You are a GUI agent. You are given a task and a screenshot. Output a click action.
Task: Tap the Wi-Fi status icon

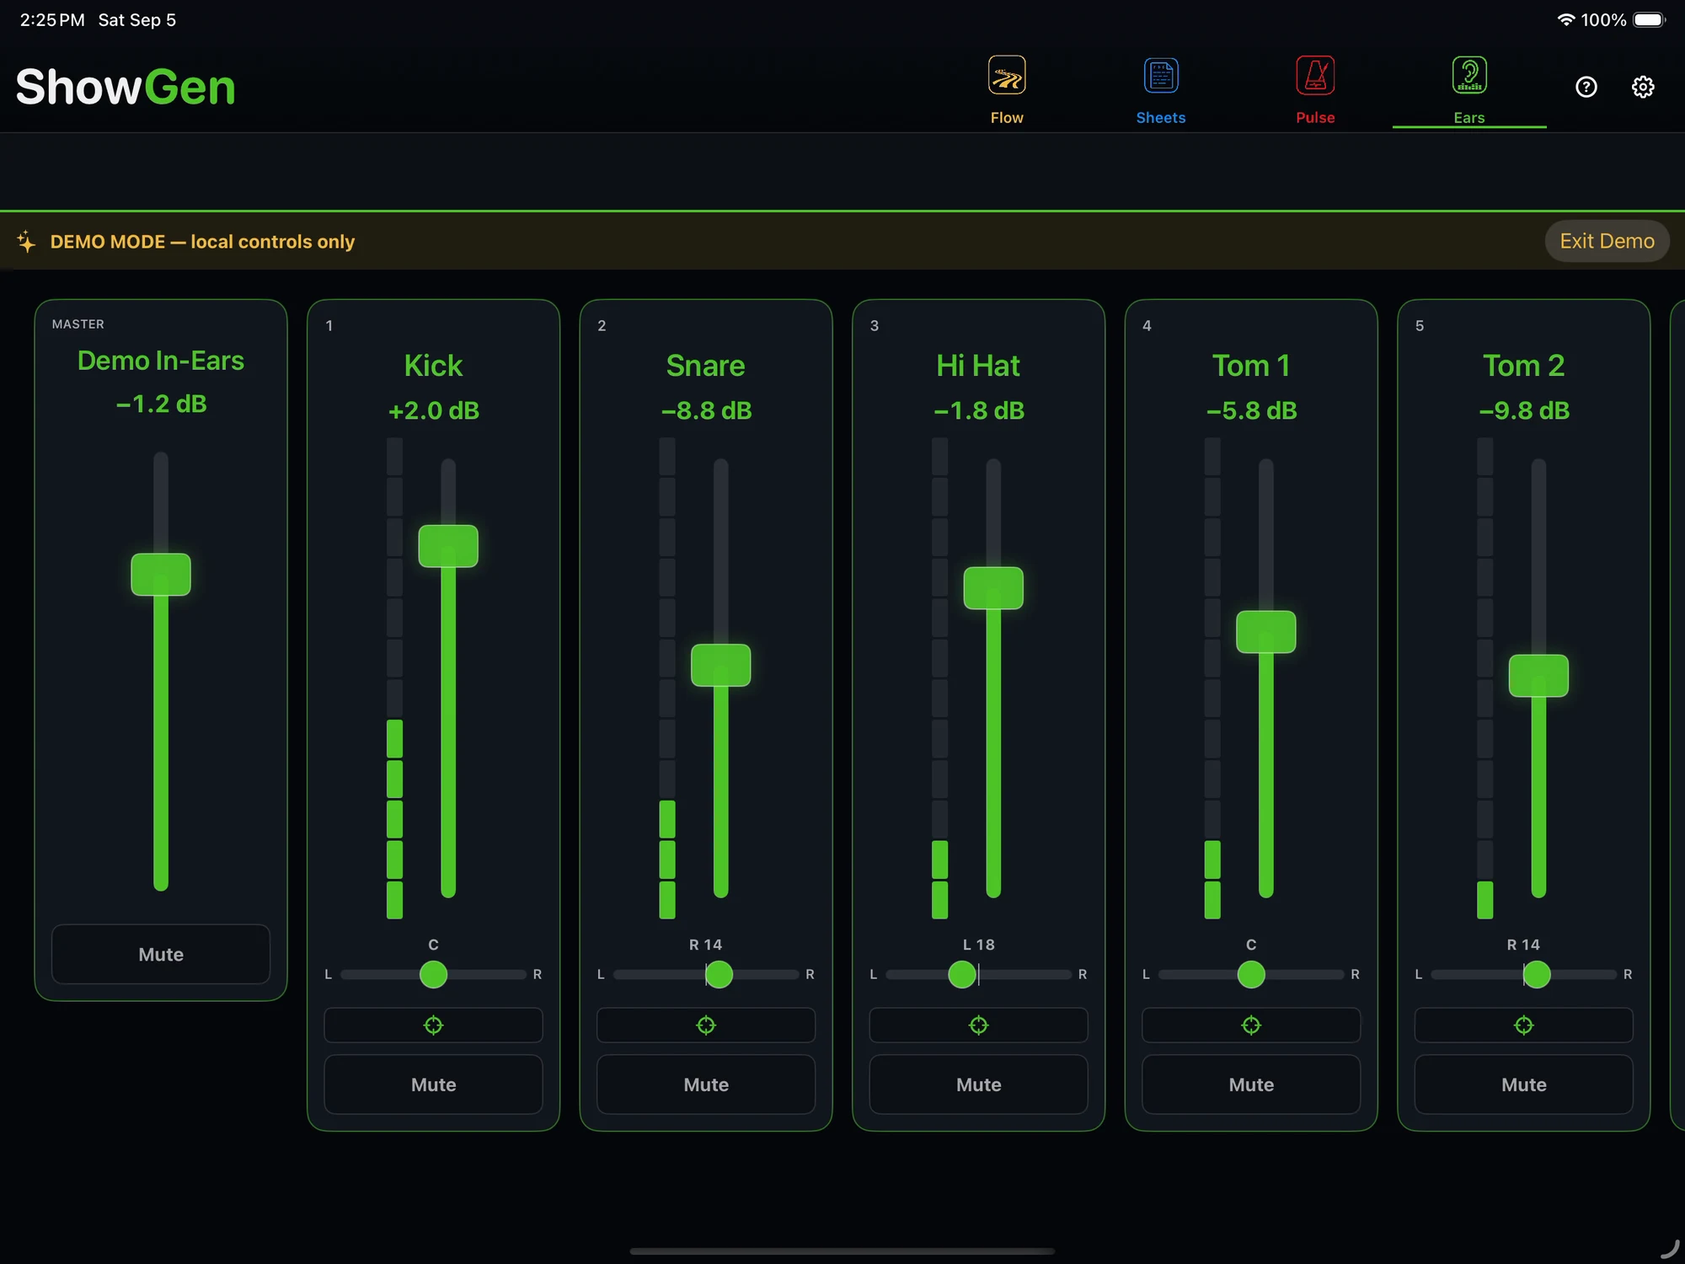point(1565,19)
